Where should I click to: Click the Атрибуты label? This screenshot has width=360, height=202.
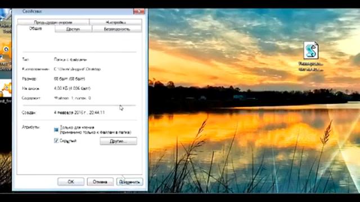[x=31, y=127]
